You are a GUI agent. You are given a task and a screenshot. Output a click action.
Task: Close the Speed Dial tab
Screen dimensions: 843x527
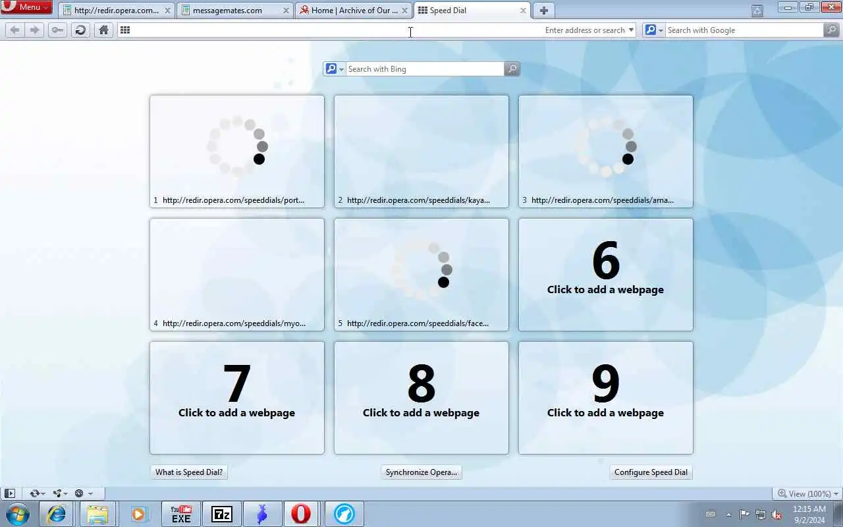tap(523, 11)
